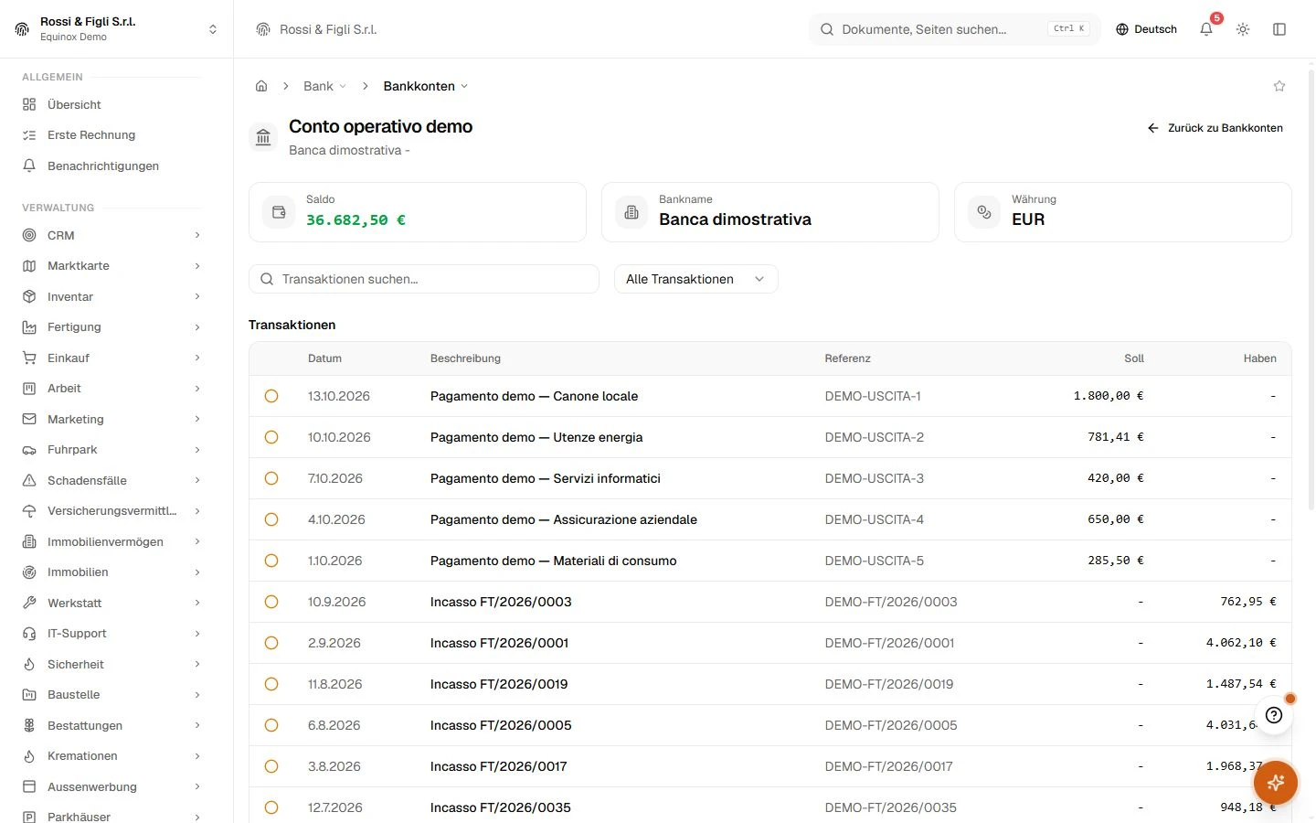Screen dimensions: 1316x823
Task: Toggle circle for Incasso FT/2026/0003 row
Action: pos(271,602)
